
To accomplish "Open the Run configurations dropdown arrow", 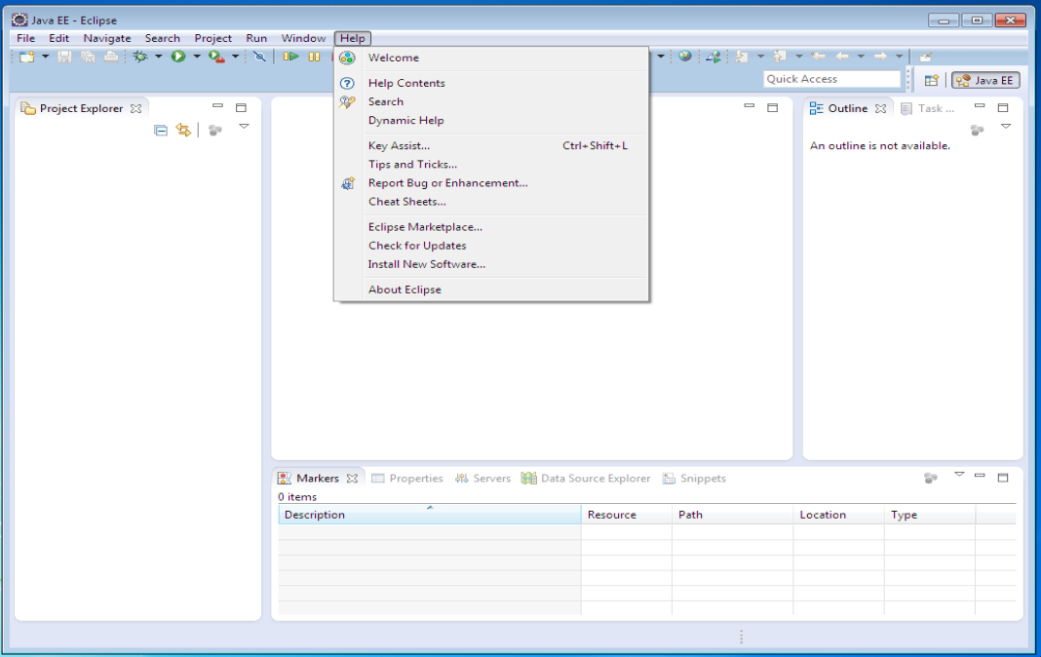I will pyautogui.click(x=197, y=58).
